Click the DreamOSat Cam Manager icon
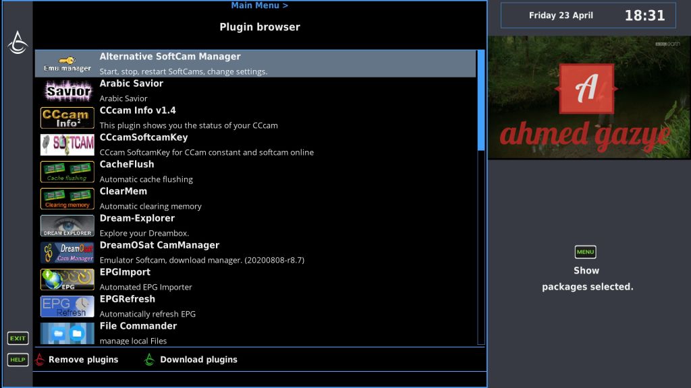Image resolution: width=691 pixels, height=388 pixels. click(67, 253)
